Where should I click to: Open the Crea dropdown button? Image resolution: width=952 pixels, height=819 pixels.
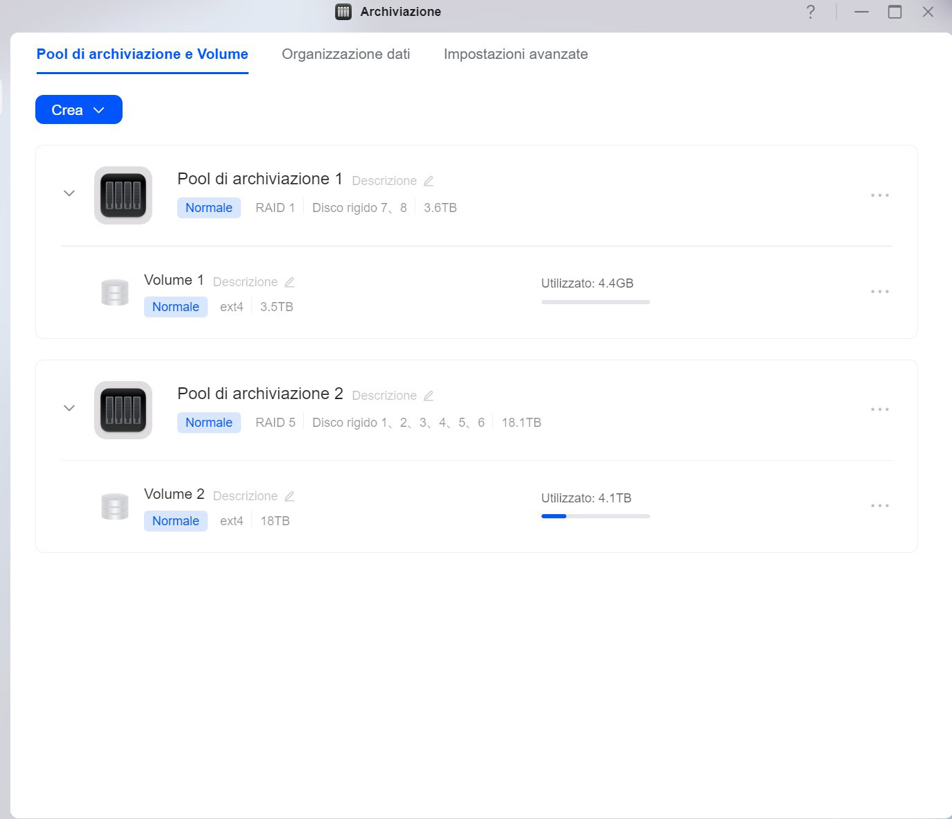pos(79,109)
